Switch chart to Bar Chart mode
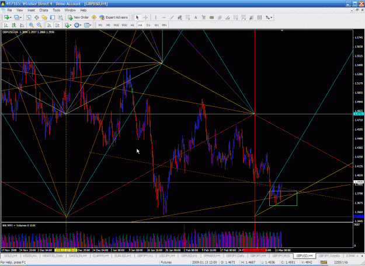The width and height of the screenshot is (365, 266). point(6,25)
